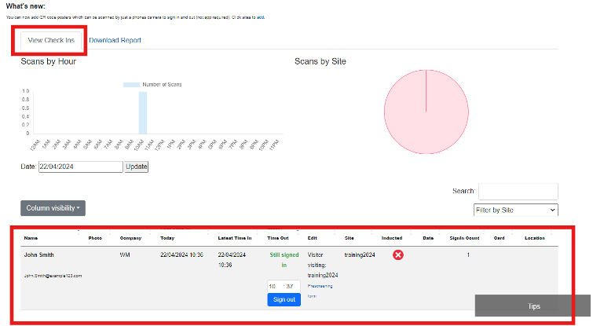Sort by the Company column header
Screen dimensions: 593x326
tap(130, 238)
